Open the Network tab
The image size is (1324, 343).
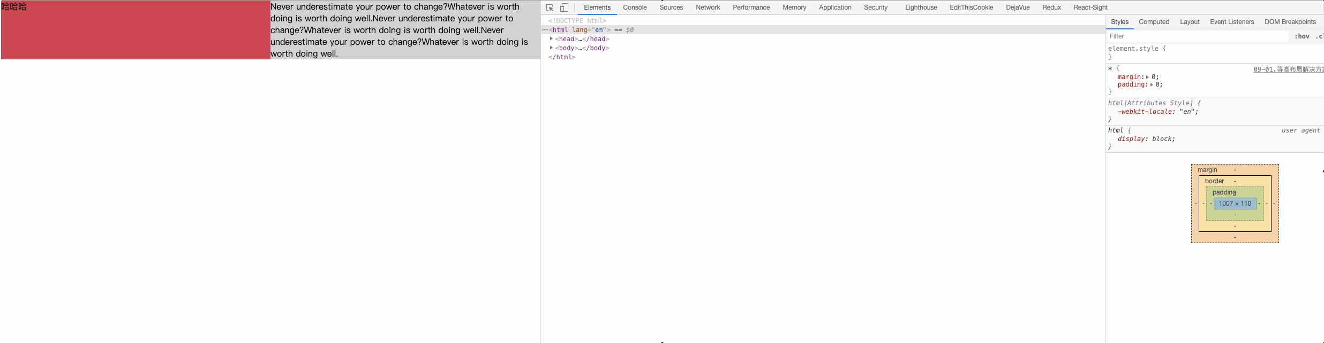(x=708, y=7)
